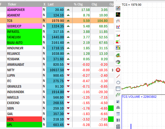Select the ellipse drawing tool
165x129 pixels.
pyautogui.click(x=118, y=82)
